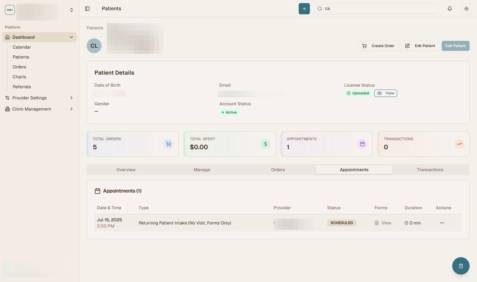The image size is (477, 282).
Task: Click the Edit Patient button
Action: click(x=420, y=46)
